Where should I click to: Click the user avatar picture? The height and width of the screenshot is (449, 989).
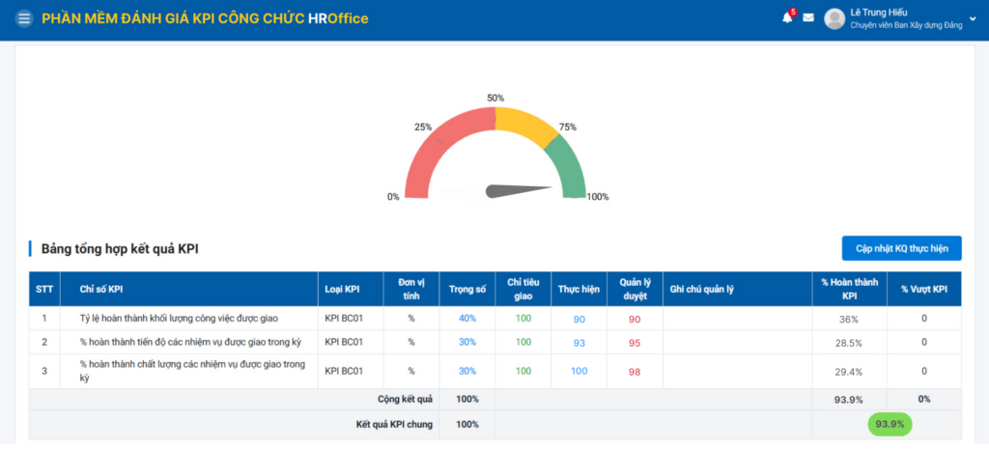click(834, 19)
